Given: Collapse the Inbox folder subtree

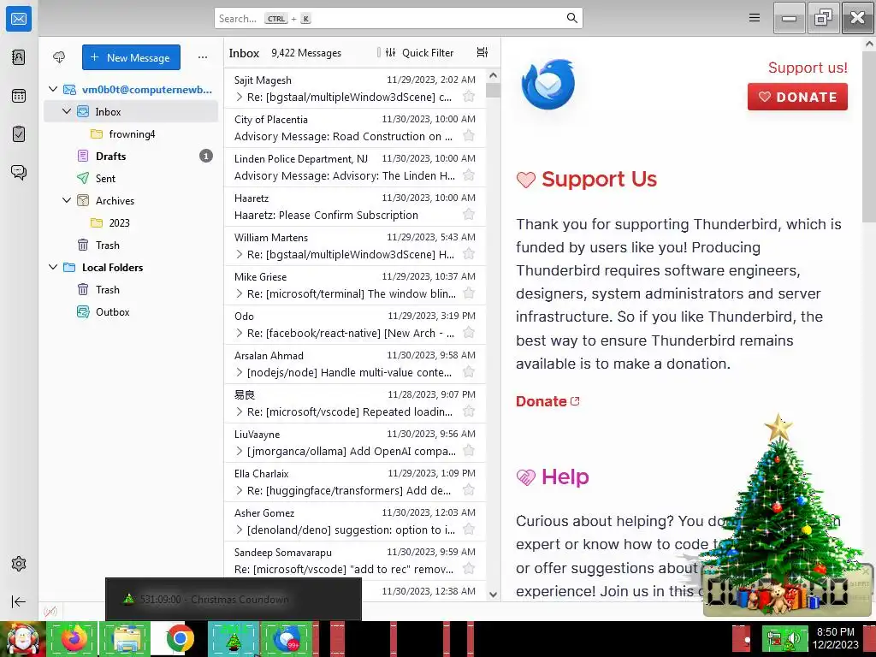Looking at the screenshot, I should (x=67, y=111).
